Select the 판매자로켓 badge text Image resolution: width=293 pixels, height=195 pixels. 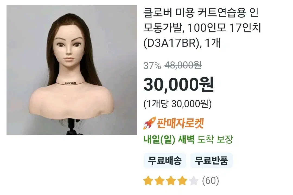point(180,123)
